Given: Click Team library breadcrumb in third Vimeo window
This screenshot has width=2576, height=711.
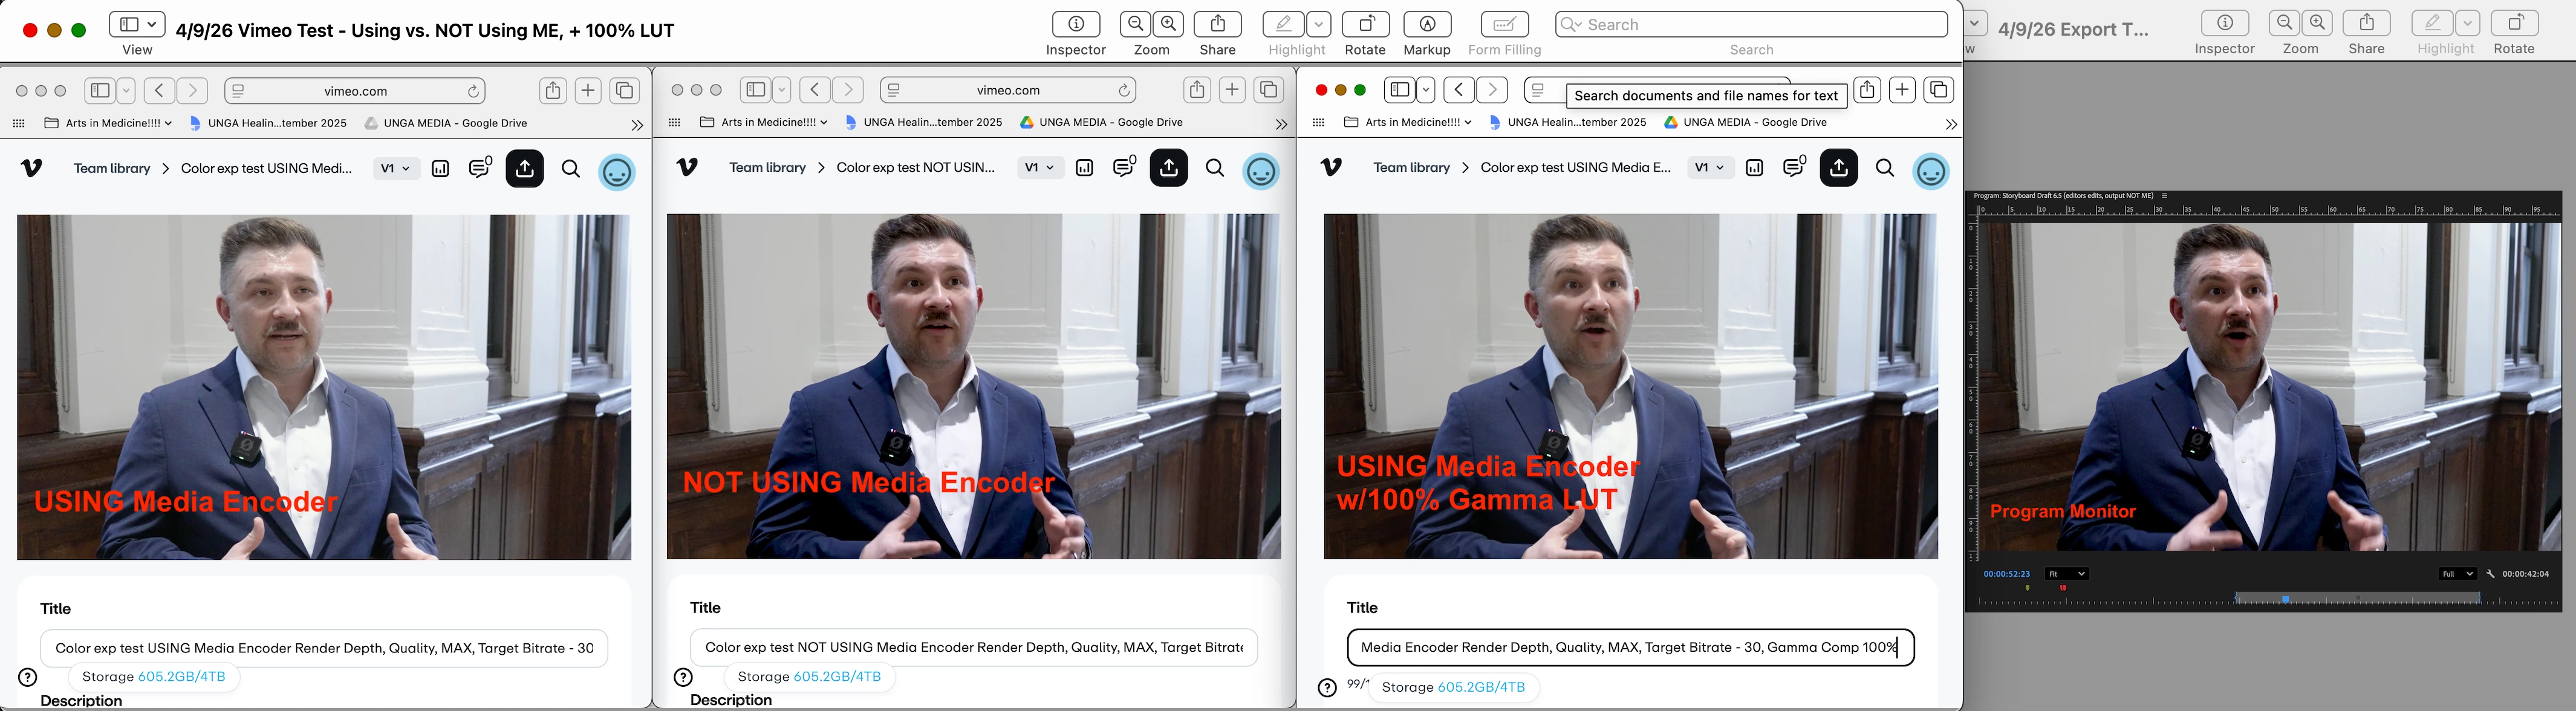Looking at the screenshot, I should [x=1411, y=167].
